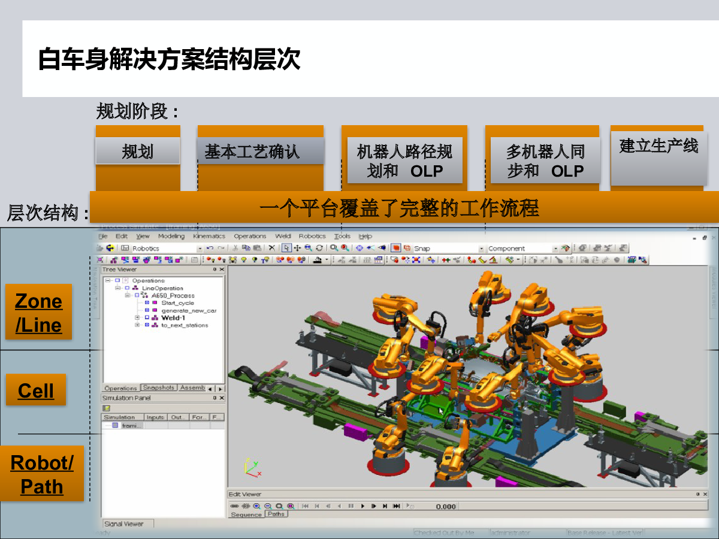Open the File menu
The width and height of the screenshot is (719, 539).
[104, 237]
